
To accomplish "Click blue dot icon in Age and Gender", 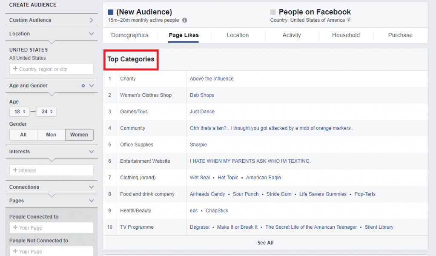I will 83,86.
